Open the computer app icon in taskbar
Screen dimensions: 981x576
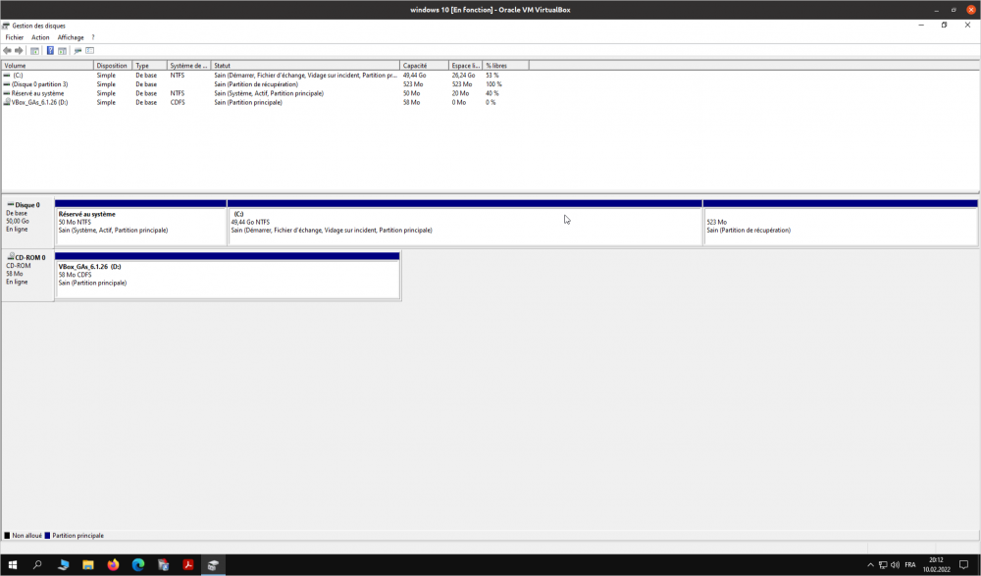tap(63, 565)
